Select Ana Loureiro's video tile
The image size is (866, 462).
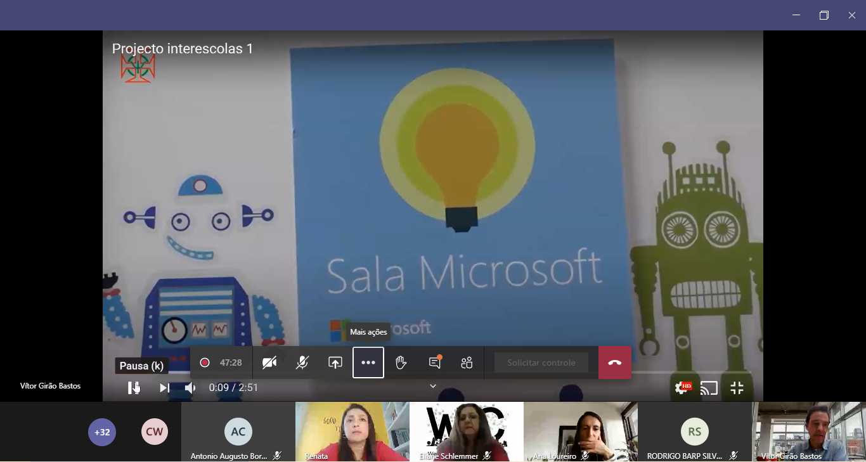pos(581,432)
